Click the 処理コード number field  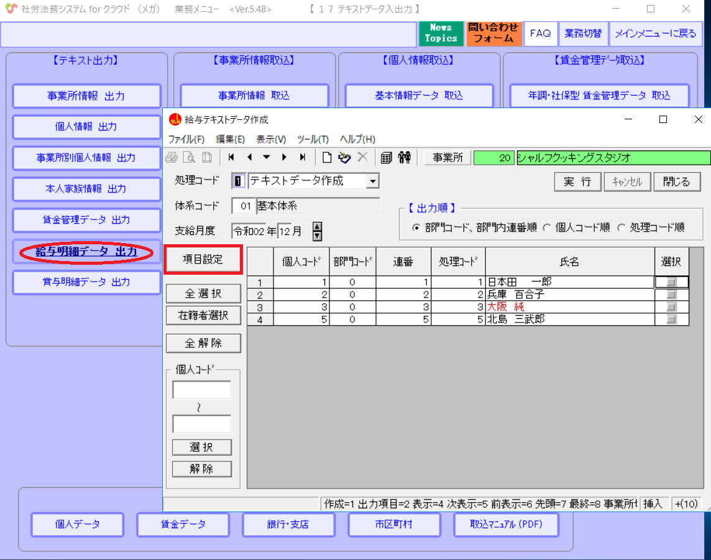[239, 181]
